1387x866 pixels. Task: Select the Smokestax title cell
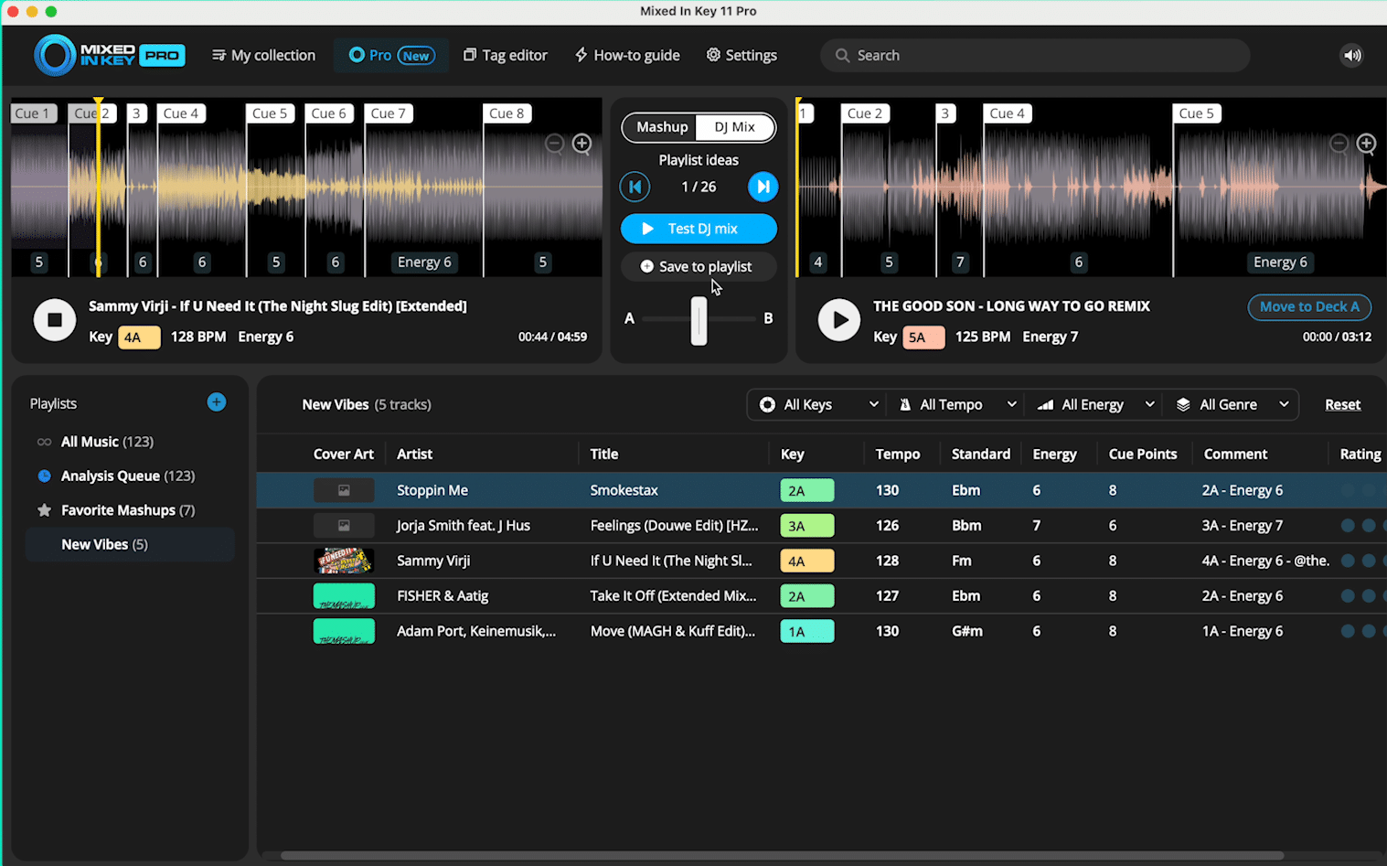(624, 490)
